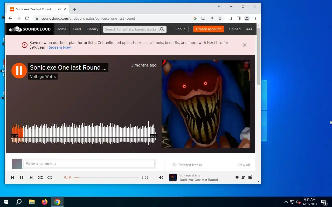
Task: Click the Sign in button
Action: pyautogui.click(x=180, y=29)
